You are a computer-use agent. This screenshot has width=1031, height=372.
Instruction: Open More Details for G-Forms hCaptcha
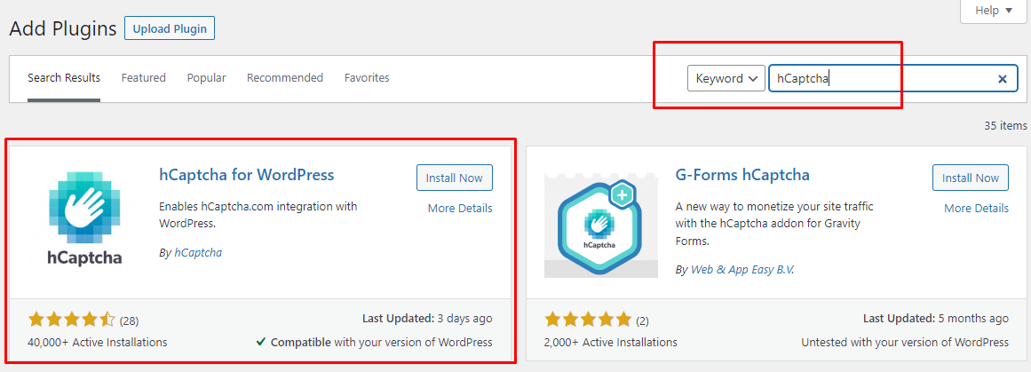coord(976,209)
